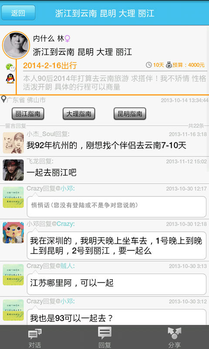The image size is (209, 349).
Task: Tap 小杰_Soul's avatar thumbnail
Action: click(13, 143)
